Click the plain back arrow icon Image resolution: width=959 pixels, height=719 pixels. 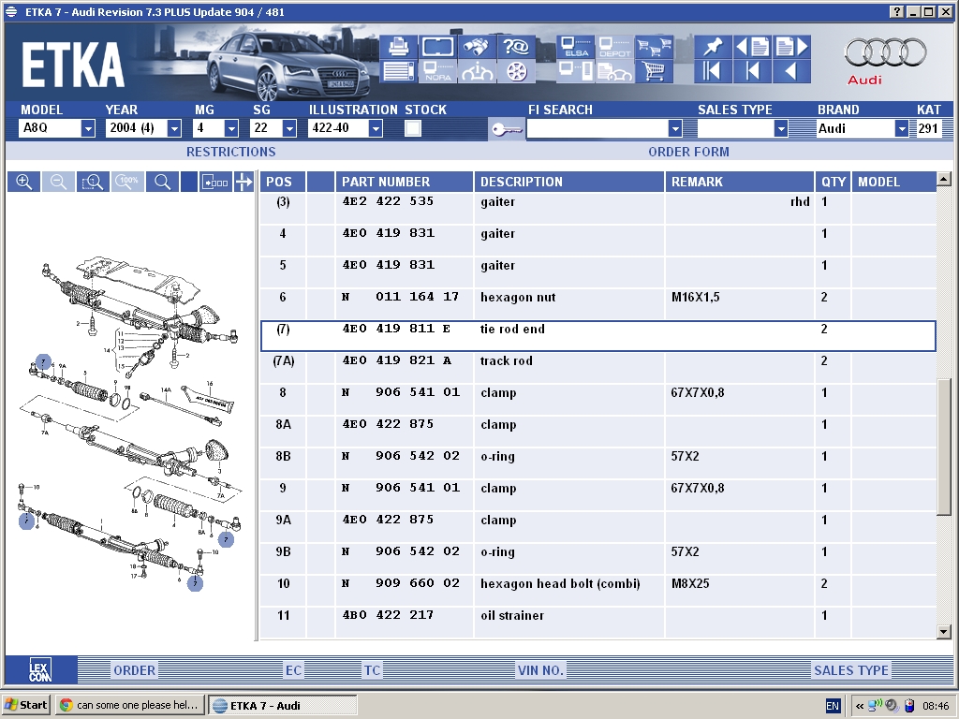click(x=792, y=71)
